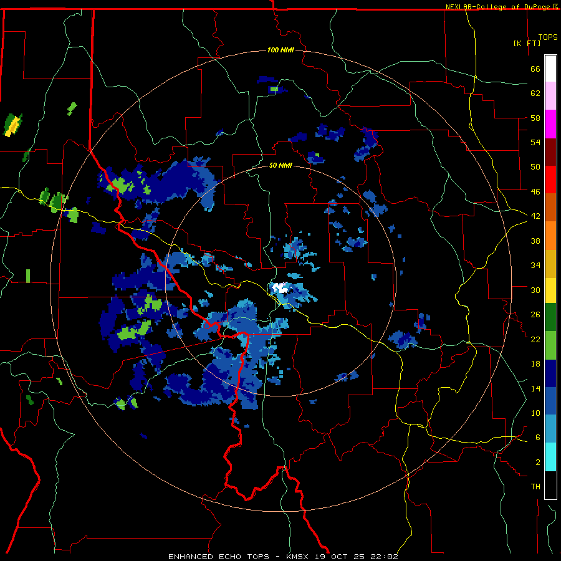This screenshot has width=561, height=561.
Task: Click the legend value 34
Action: click(x=535, y=265)
